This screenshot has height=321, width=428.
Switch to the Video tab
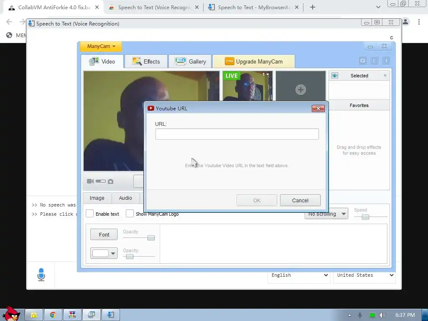(x=102, y=61)
